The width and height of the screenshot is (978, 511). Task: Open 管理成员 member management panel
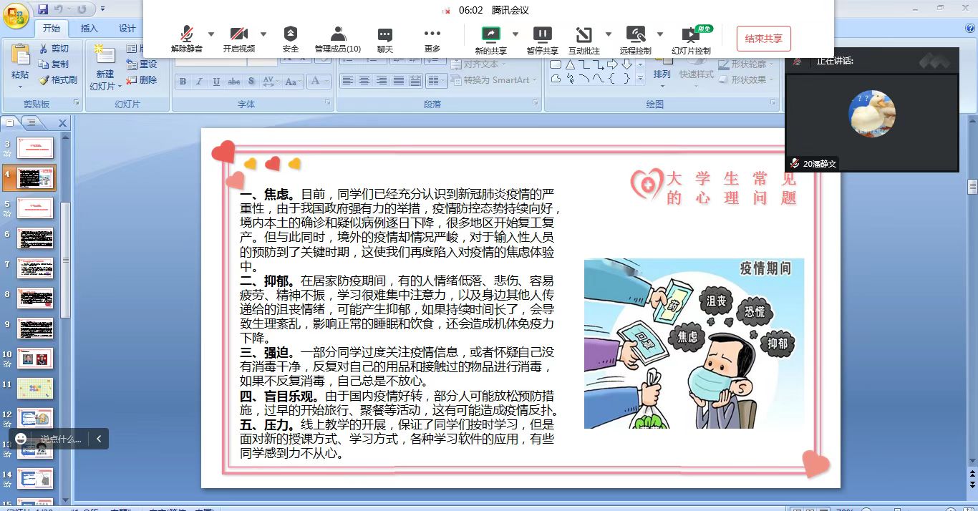[x=338, y=38]
